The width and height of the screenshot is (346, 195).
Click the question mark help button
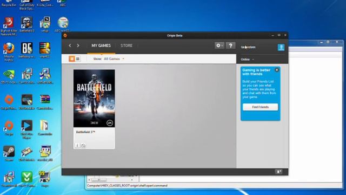pyautogui.click(x=230, y=45)
